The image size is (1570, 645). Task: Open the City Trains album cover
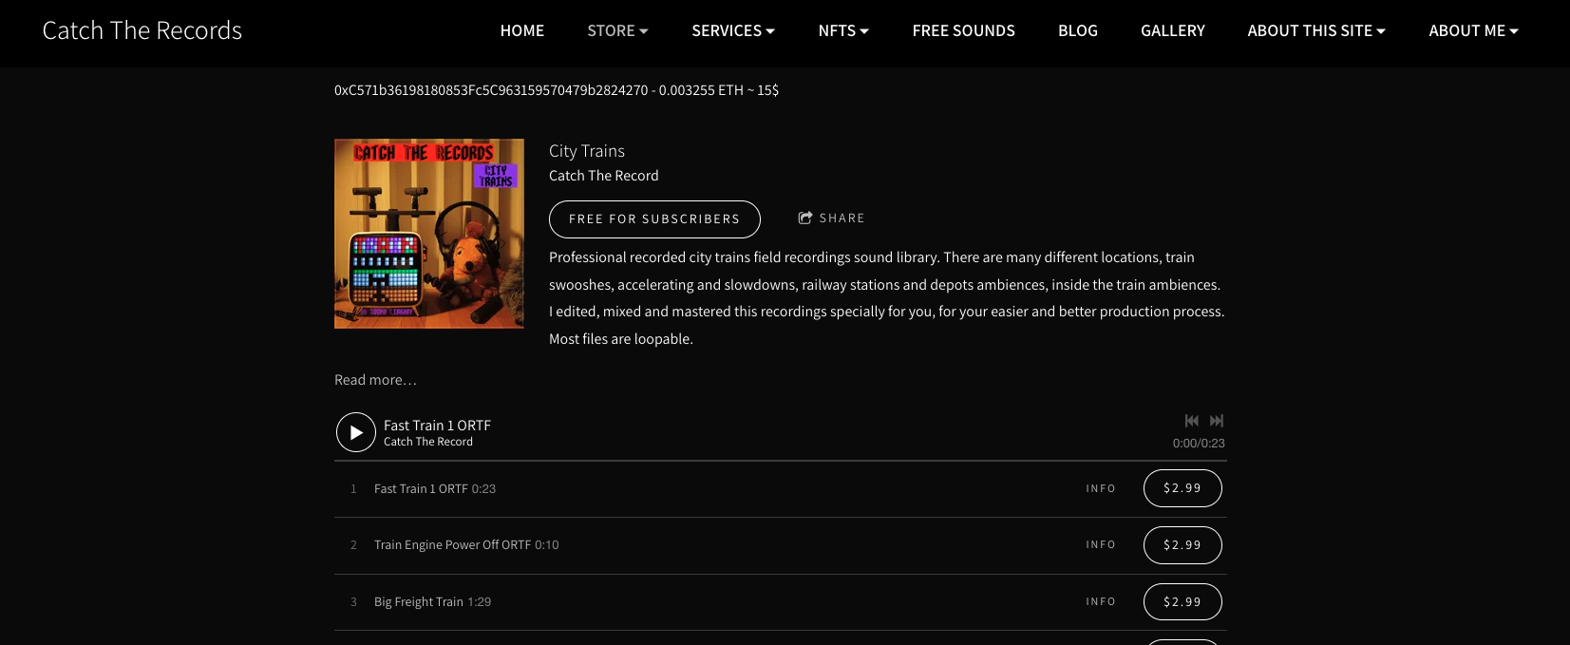(x=429, y=234)
